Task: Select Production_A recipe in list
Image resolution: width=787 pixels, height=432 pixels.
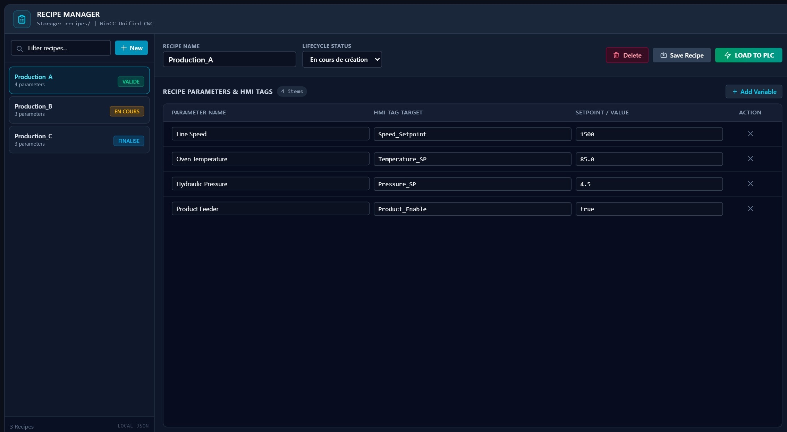Action: 79,80
